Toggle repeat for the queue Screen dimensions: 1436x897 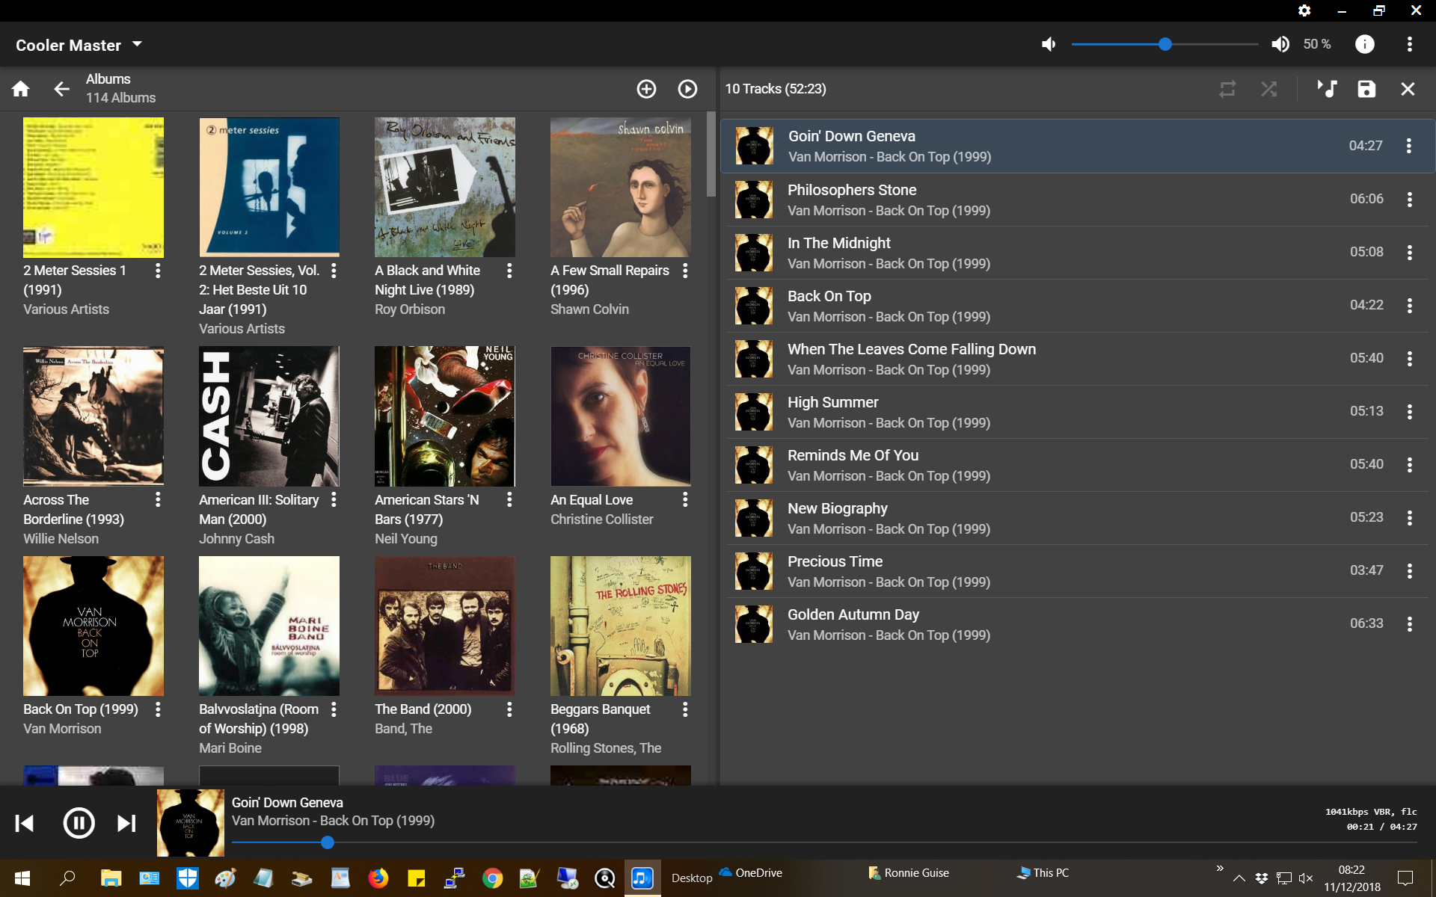[x=1227, y=89]
